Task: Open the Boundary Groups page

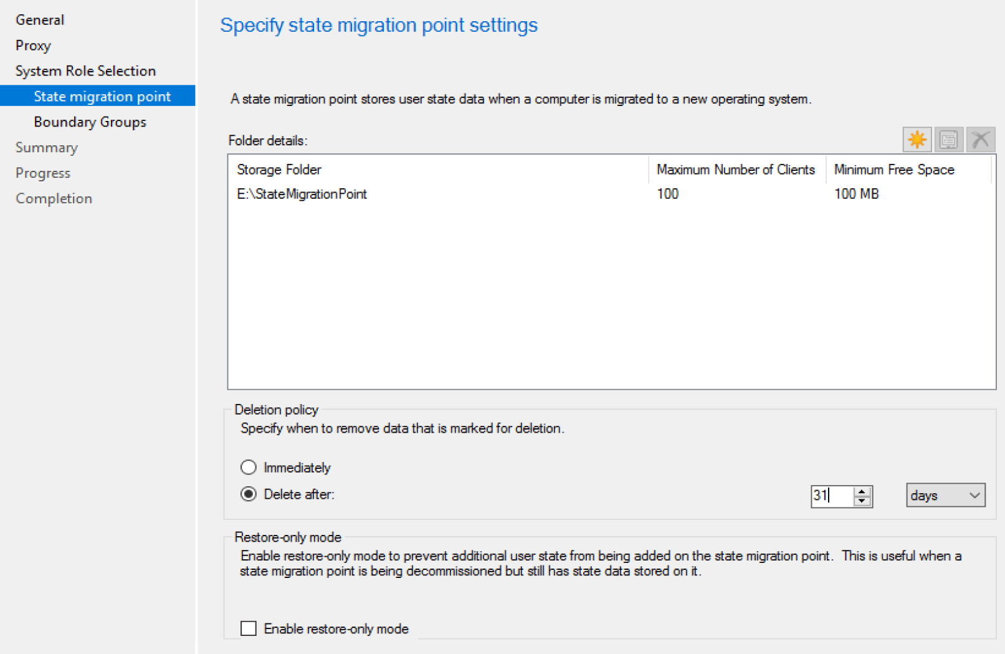Action: [x=90, y=122]
